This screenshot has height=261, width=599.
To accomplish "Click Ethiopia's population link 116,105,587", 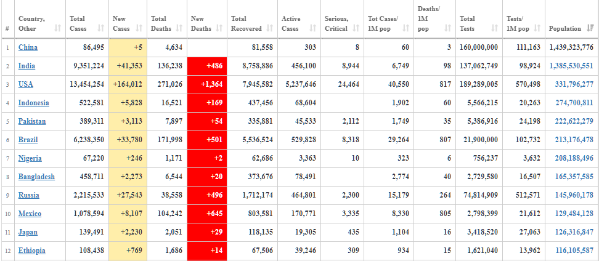I will (x=574, y=251).
